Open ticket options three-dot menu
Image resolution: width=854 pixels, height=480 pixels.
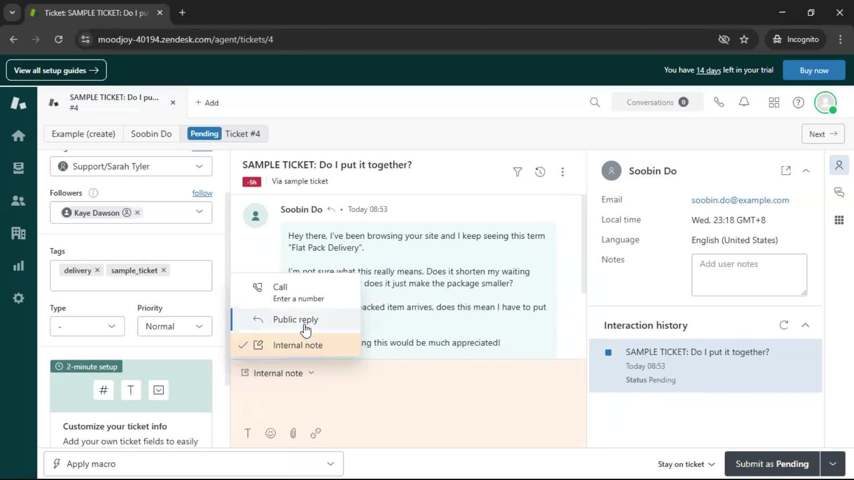(563, 172)
